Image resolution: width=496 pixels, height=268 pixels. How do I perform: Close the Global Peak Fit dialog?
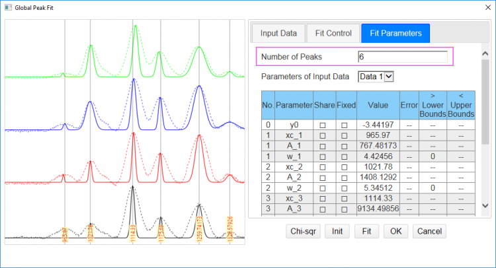(484, 7)
